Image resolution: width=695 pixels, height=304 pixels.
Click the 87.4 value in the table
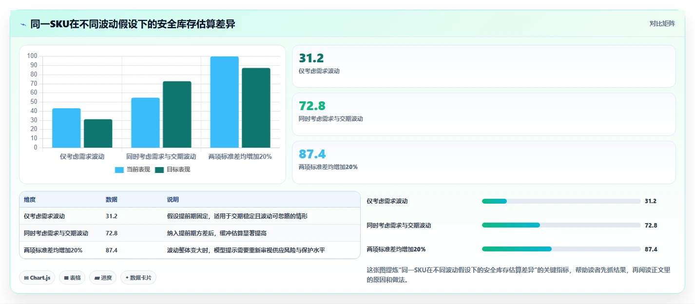coord(111,250)
